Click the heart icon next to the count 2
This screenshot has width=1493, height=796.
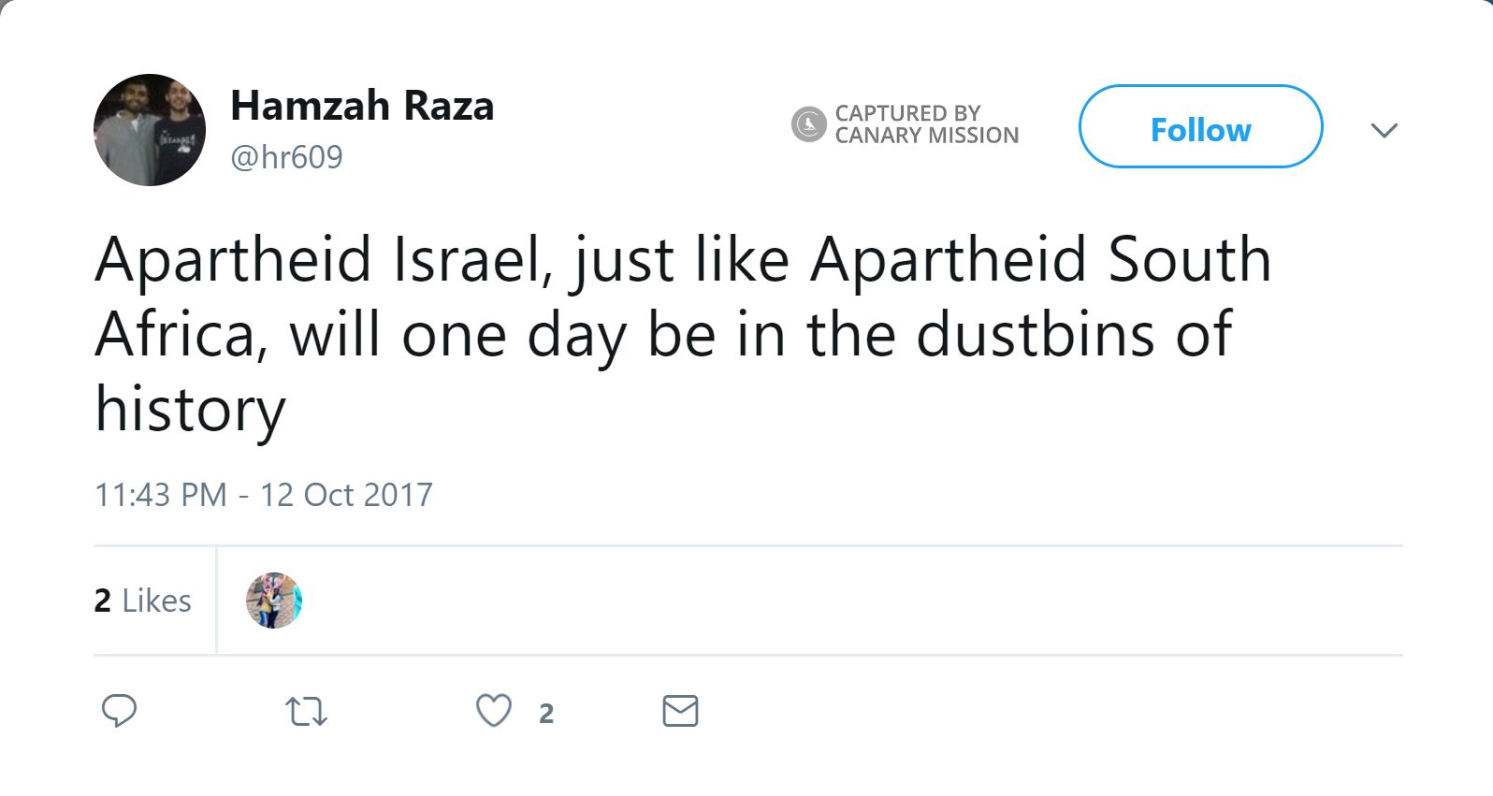click(x=493, y=711)
